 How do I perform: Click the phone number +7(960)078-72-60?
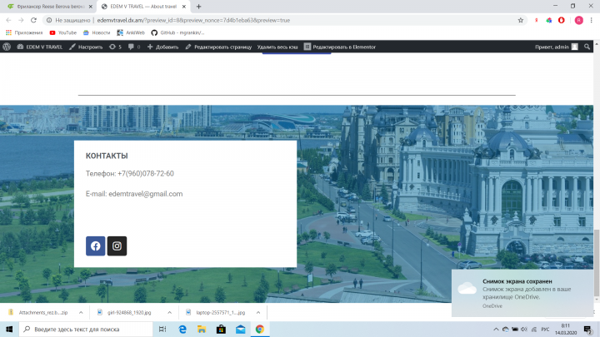146,173
